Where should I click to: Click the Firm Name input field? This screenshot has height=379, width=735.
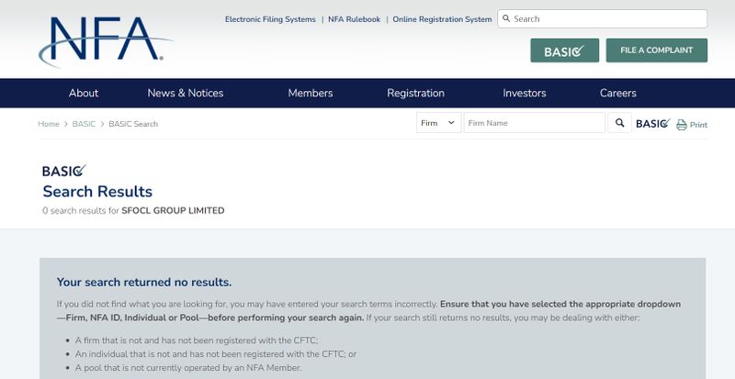(535, 123)
